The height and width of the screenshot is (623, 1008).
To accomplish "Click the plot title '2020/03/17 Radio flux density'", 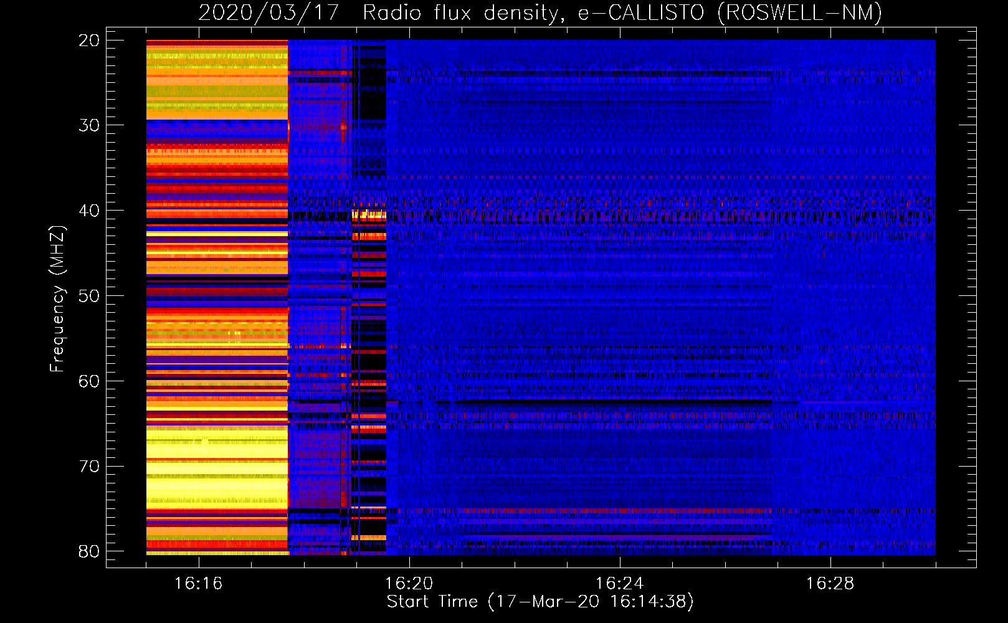I will coord(540,13).
